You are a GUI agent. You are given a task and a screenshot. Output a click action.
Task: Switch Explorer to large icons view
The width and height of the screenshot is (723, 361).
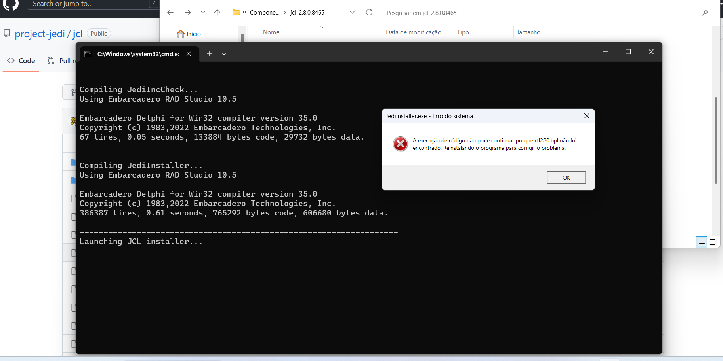(713, 242)
